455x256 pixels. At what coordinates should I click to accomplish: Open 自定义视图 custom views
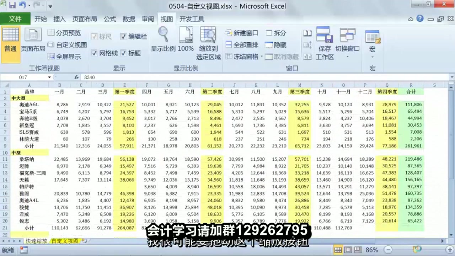point(67,45)
